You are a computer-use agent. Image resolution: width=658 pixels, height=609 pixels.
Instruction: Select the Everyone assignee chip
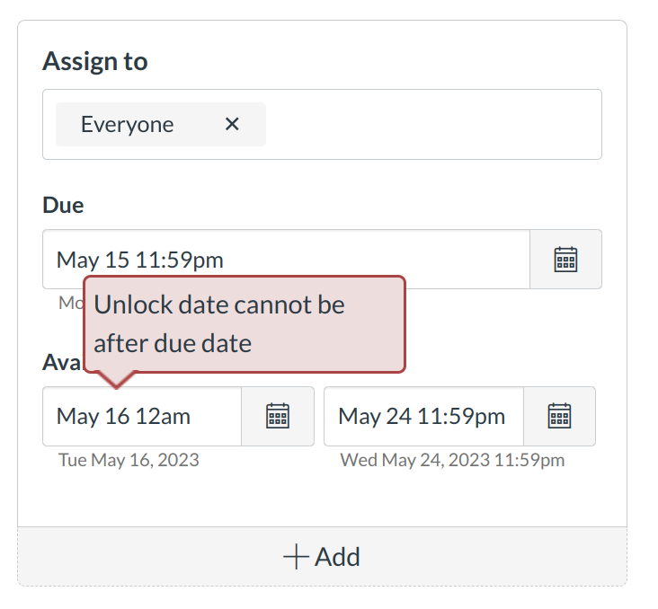128,124
